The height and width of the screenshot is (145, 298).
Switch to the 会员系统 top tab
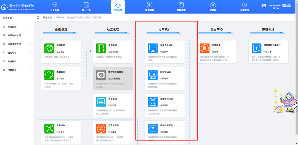click(55, 7)
